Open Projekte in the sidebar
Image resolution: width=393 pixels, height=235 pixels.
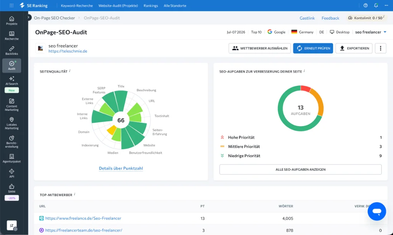pyautogui.click(x=12, y=21)
